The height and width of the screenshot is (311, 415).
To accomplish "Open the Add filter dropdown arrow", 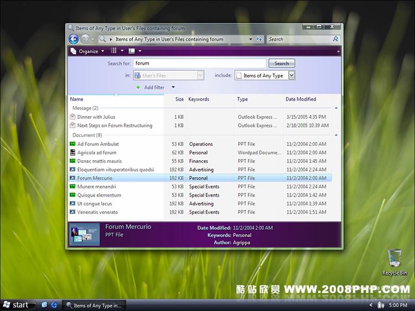I will pyautogui.click(x=173, y=87).
